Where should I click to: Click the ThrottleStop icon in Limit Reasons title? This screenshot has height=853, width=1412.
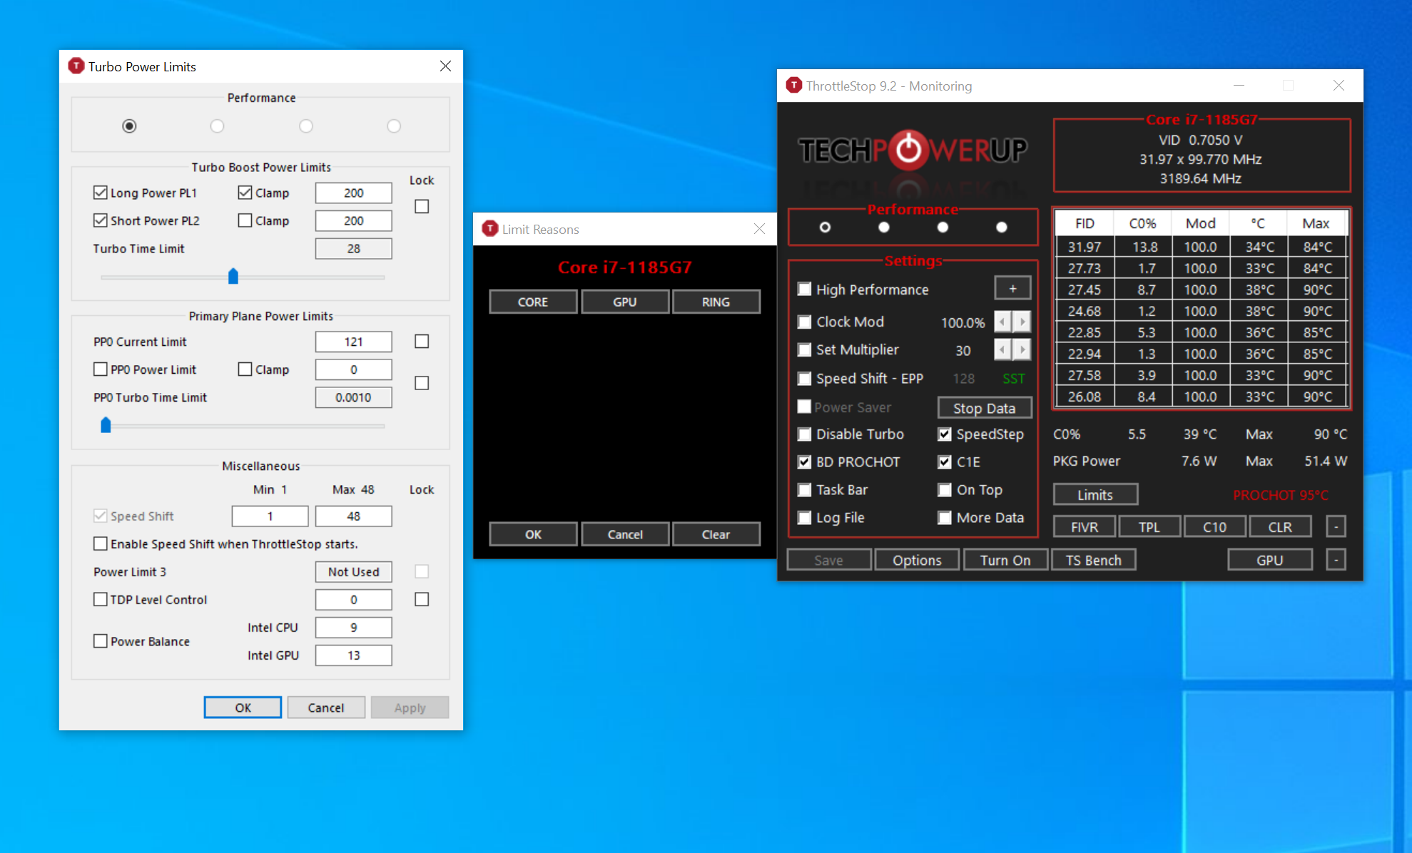tap(490, 229)
